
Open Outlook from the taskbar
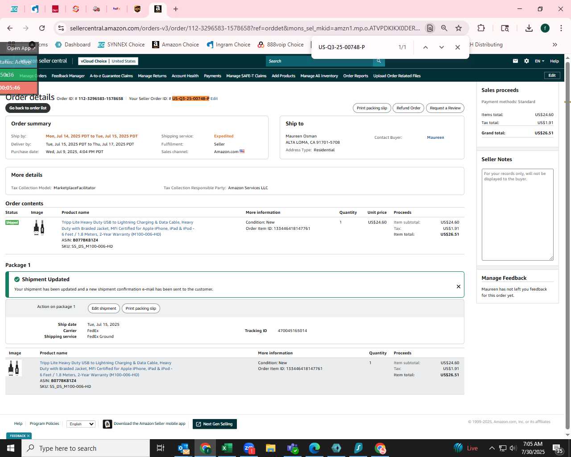coord(183,448)
